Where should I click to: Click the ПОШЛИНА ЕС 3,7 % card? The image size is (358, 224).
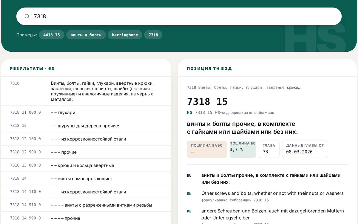point(243,149)
